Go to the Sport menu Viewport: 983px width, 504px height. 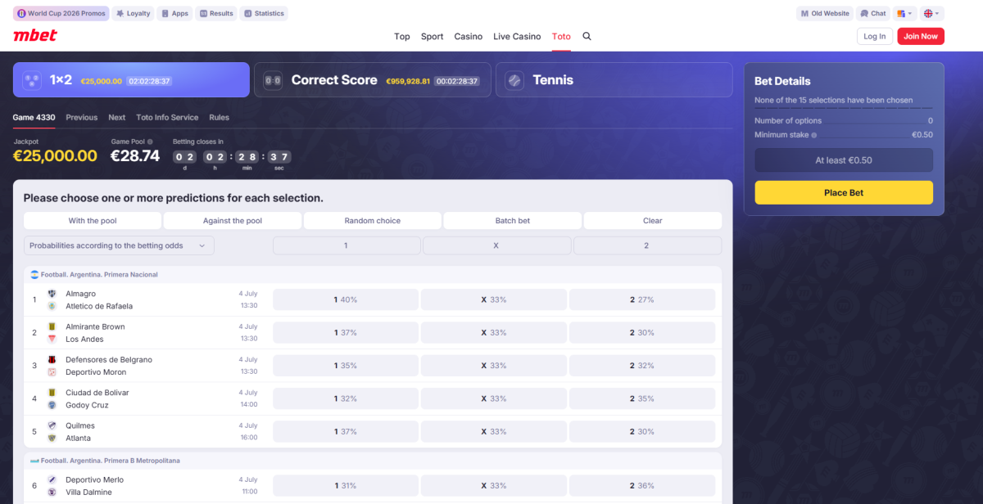tap(432, 36)
